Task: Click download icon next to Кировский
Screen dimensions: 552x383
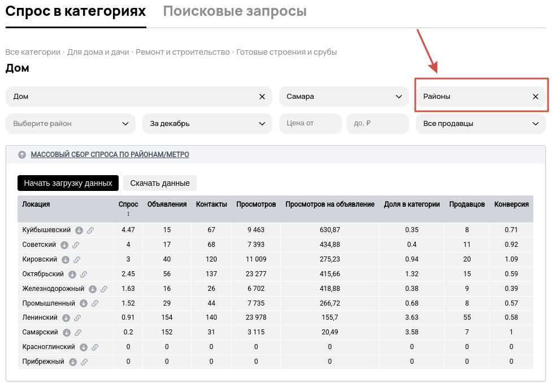Action: 66,260
